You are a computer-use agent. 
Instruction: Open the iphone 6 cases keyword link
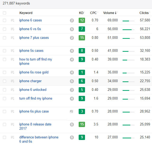[x=30, y=20]
